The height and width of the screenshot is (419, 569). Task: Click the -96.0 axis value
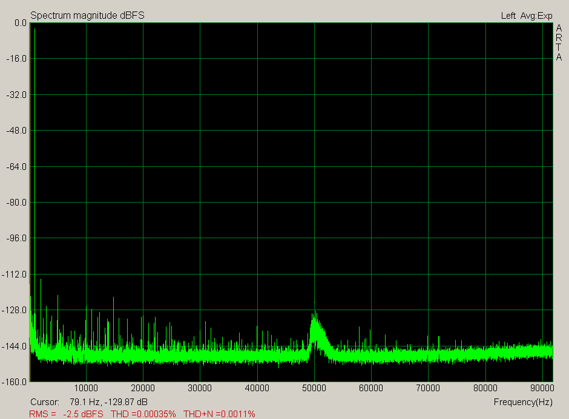pyautogui.click(x=17, y=238)
